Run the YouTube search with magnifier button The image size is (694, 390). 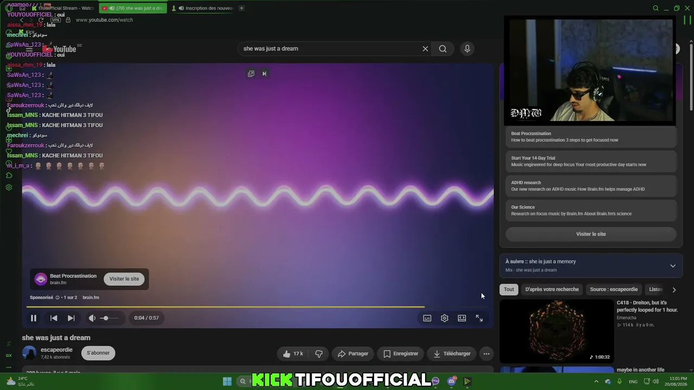pos(443,49)
